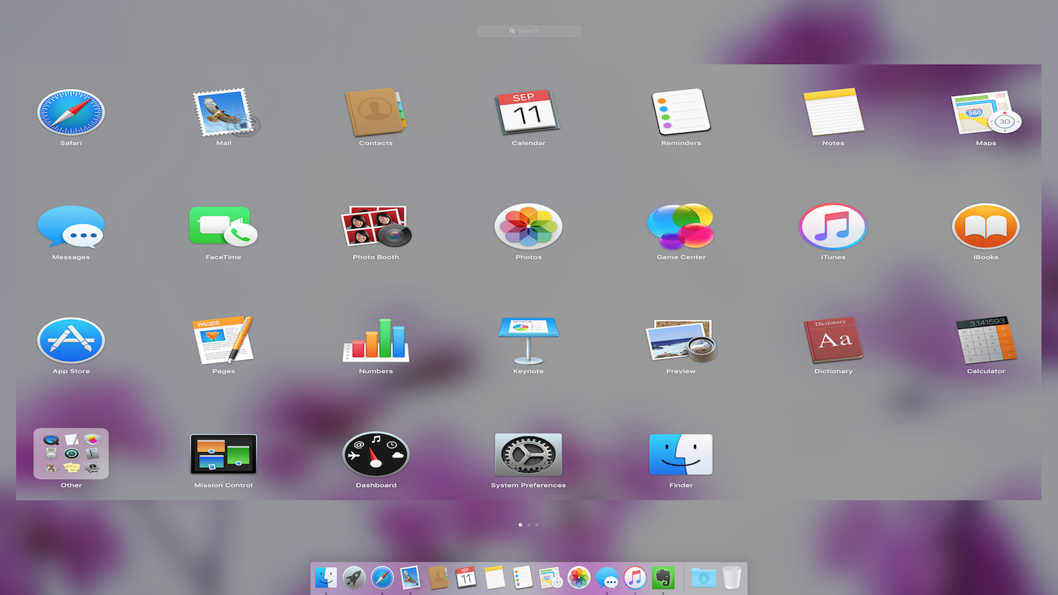Open the Pages app

(x=223, y=341)
